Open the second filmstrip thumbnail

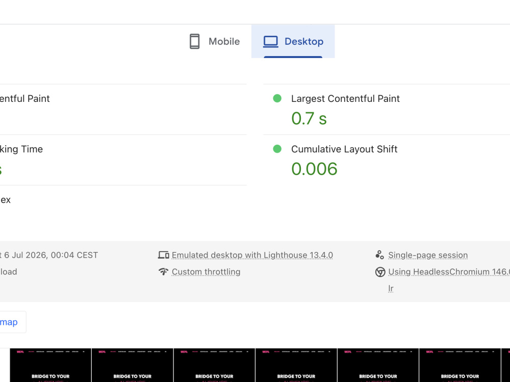[133, 365]
